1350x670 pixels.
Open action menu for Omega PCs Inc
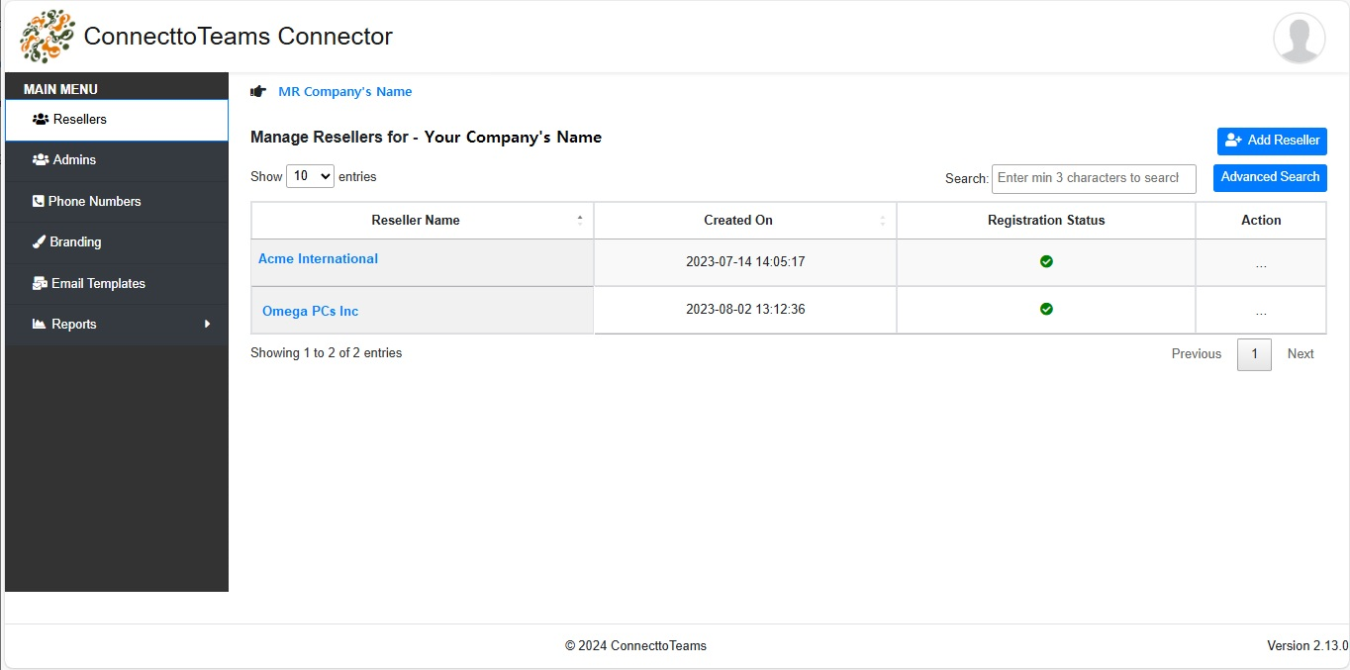pos(1261,312)
